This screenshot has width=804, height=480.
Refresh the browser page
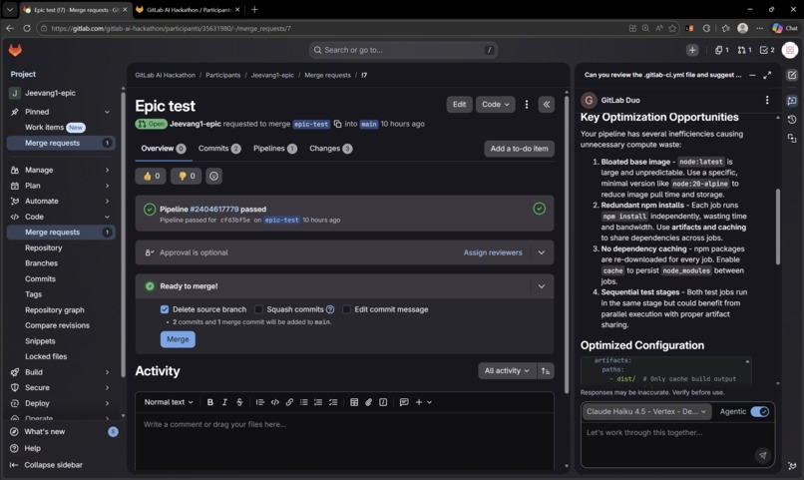click(27, 28)
